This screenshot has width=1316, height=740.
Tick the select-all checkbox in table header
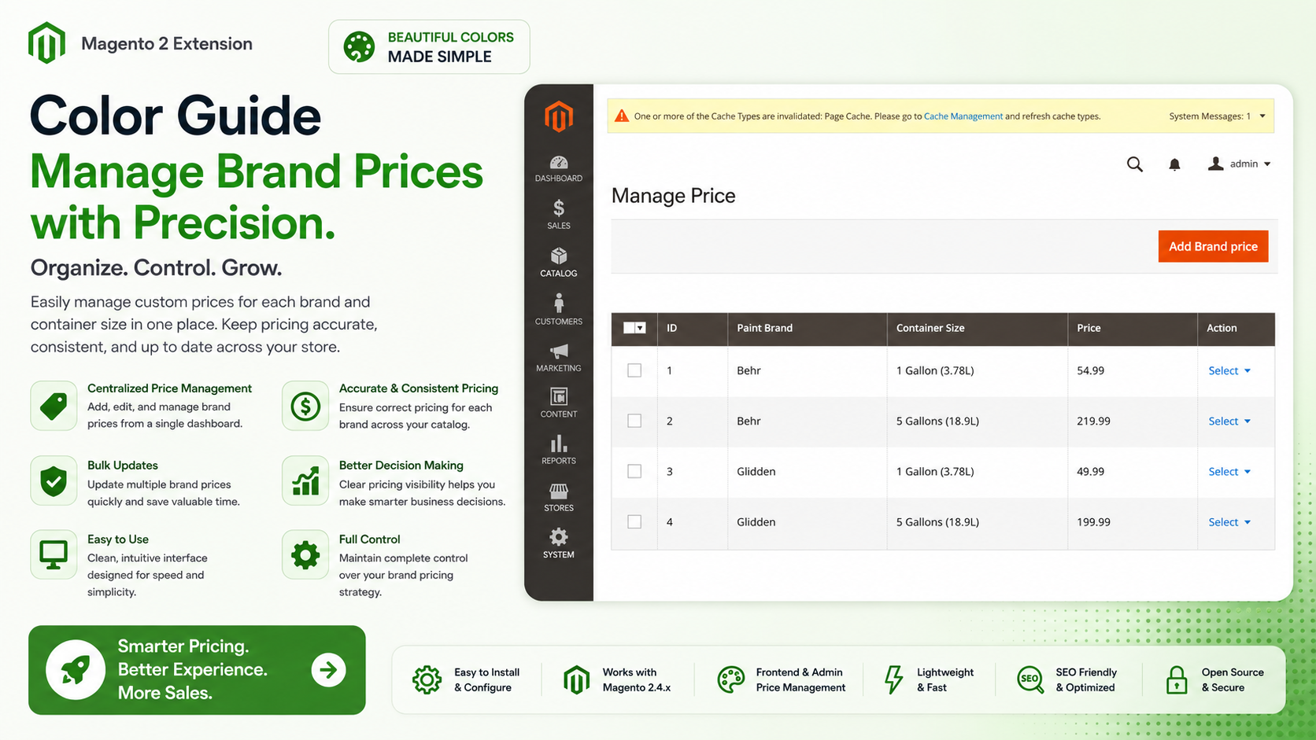coord(629,328)
